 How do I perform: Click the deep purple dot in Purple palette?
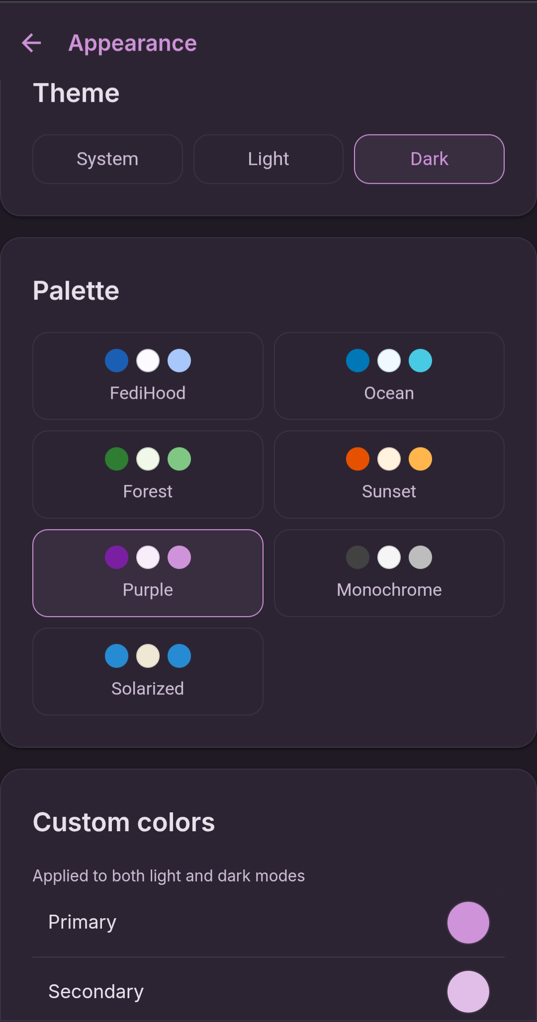coord(117,557)
